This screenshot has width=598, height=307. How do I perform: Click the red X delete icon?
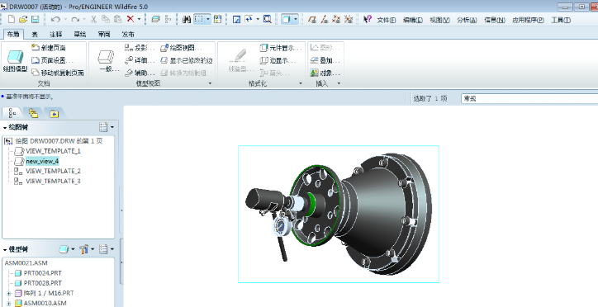(x=131, y=19)
